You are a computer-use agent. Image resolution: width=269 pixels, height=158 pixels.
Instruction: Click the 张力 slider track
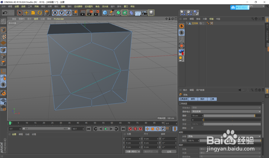[x=231, y=140]
